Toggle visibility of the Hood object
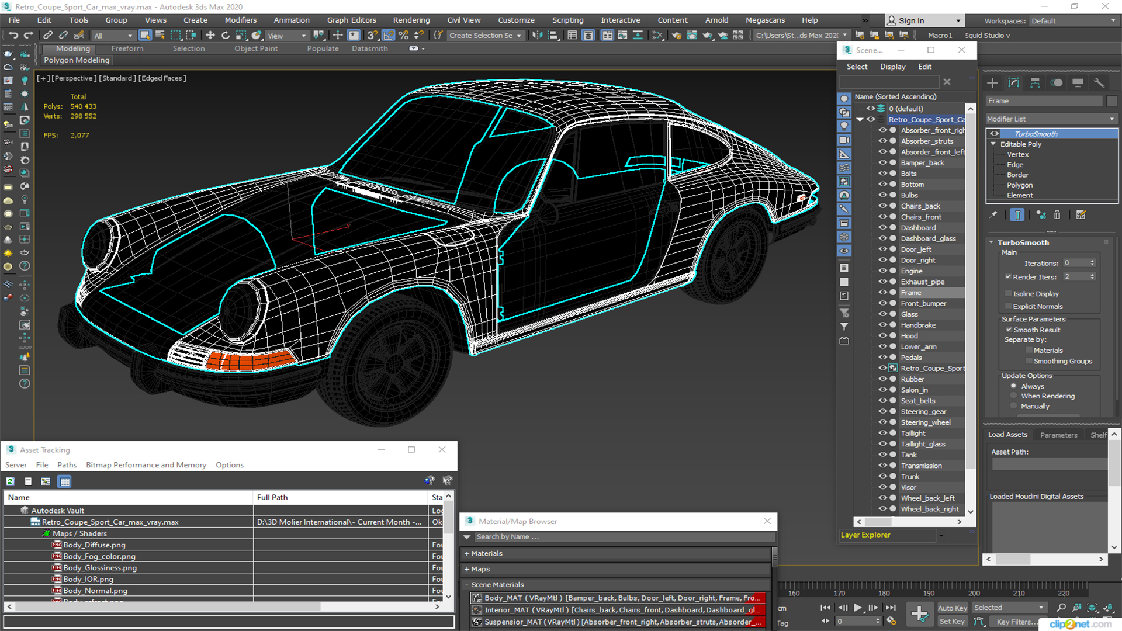 point(882,335)
